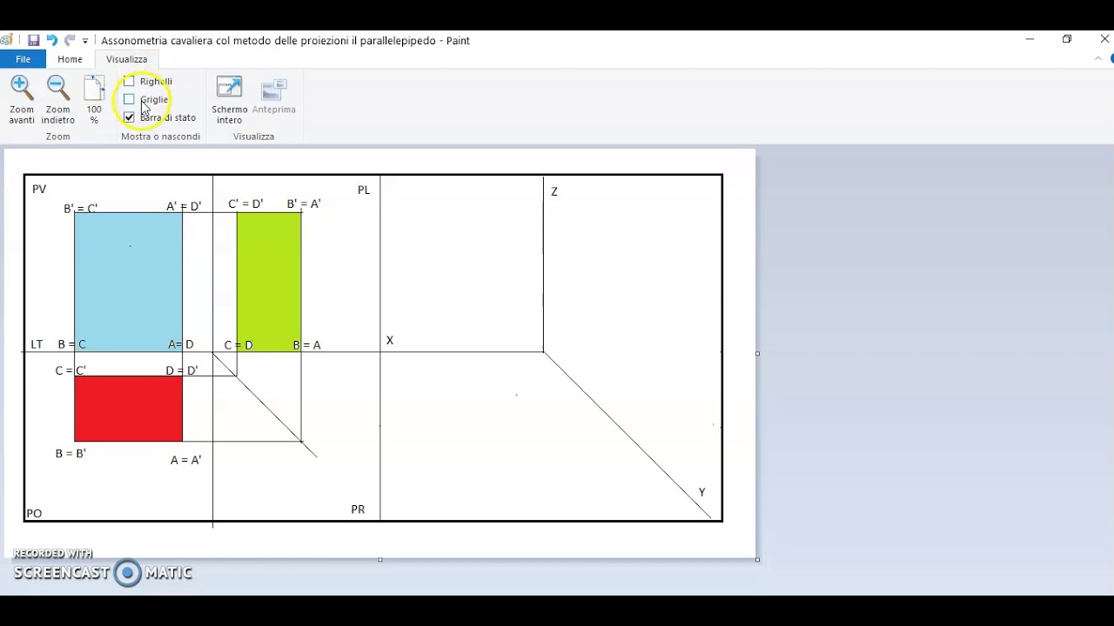Click the blue rectangle on the canvas

click(129, 282)
